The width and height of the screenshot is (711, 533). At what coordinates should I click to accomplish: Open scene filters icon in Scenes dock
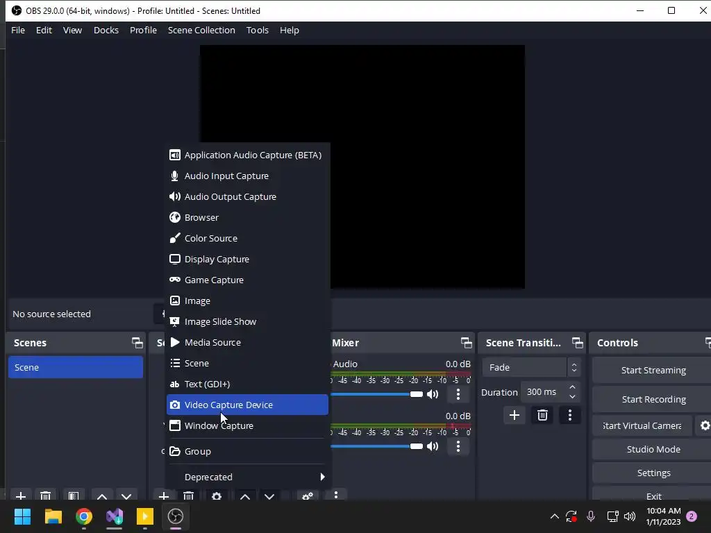point(74,496)
